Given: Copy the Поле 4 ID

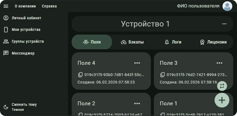Looking at the screenshot, I should (80, 75).
